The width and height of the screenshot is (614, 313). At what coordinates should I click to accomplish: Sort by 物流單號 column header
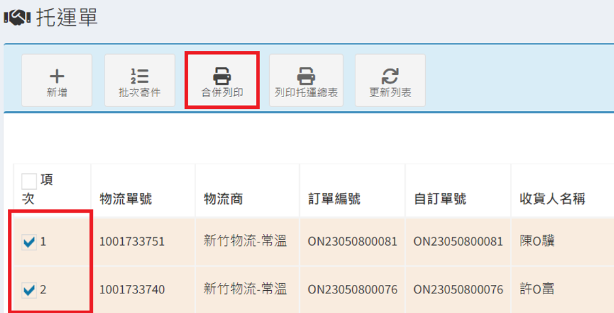(x=125, y=199)
